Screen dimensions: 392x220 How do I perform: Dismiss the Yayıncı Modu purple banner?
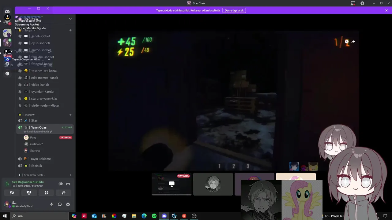386,10
